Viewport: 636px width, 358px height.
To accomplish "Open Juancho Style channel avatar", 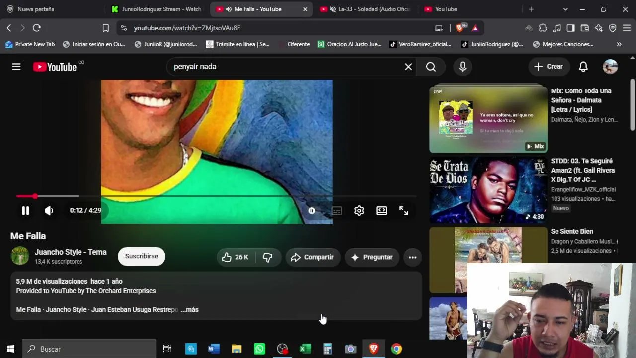I will point(20,256).
